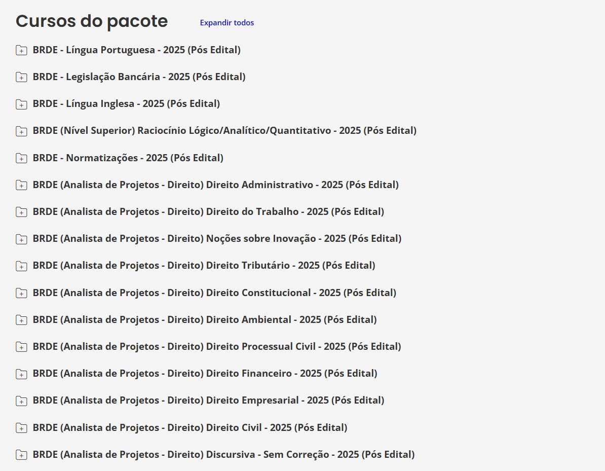Click folder icon beside Direito Civil
The height and width of the screenshot is (471, 605).
tap(21, 428)
